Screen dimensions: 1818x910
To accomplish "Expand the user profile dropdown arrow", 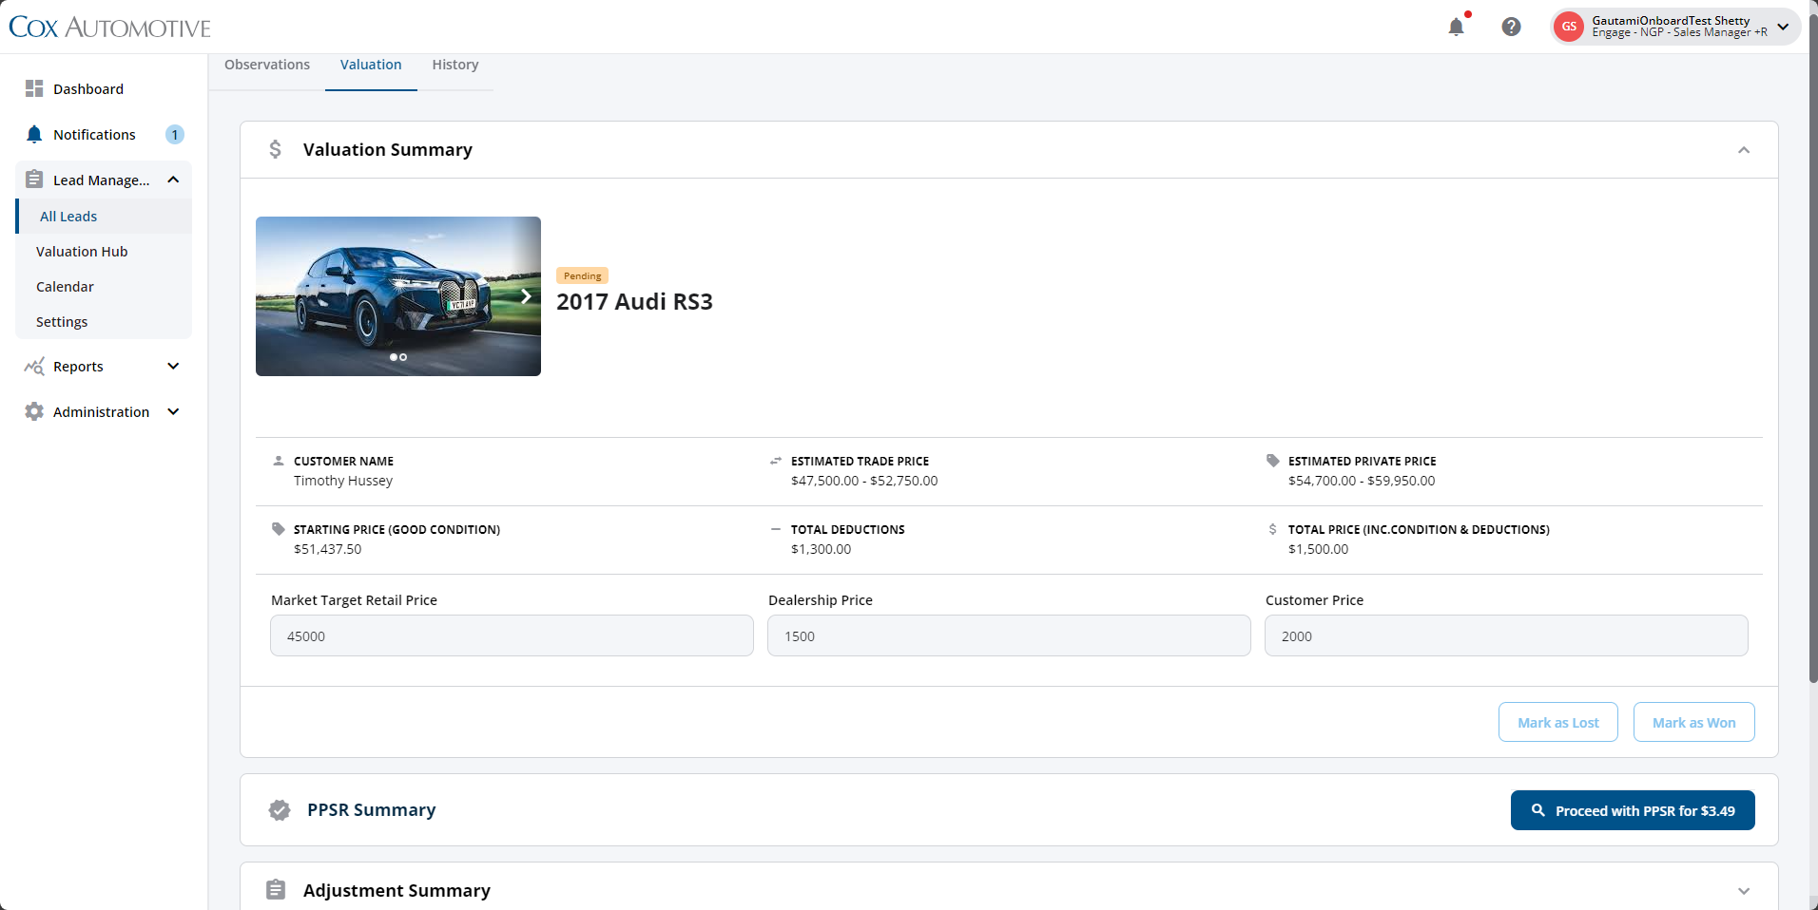I will point(1783,27).
